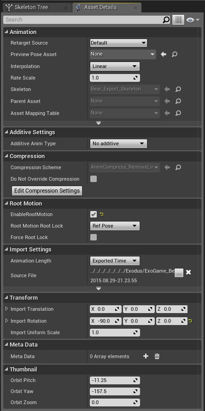Screen dimensions: 205x411
Task: Open the view options eye dropdown
Action: click(x=193, y=20)
